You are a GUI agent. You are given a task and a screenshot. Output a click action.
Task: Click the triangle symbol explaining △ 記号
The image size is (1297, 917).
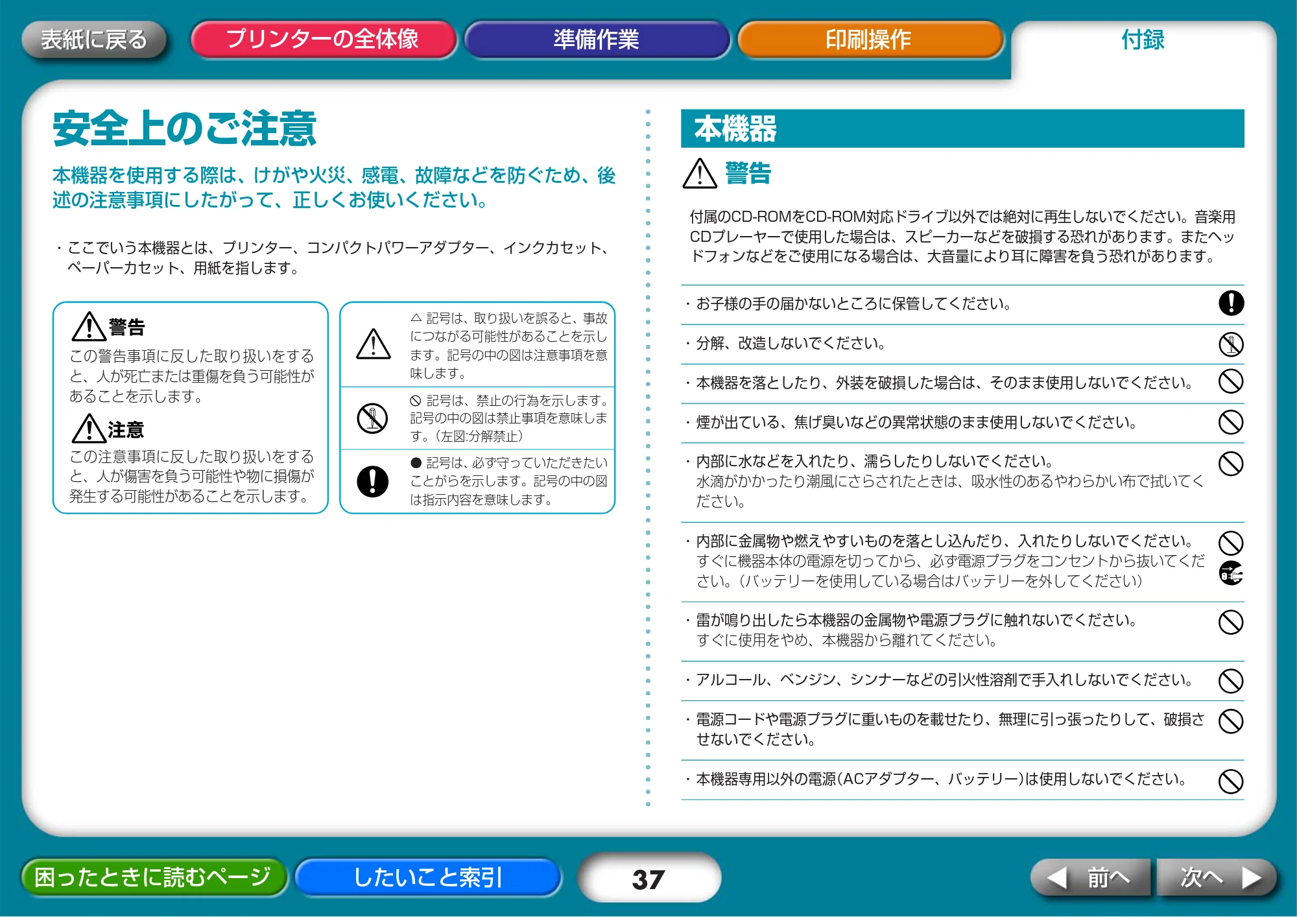click(x=374, y=344)
